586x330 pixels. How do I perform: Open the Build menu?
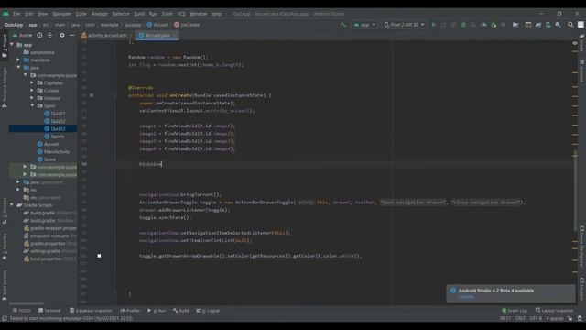coord(139,14)
